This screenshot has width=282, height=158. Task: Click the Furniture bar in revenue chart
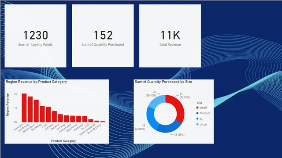click(24, 108)
